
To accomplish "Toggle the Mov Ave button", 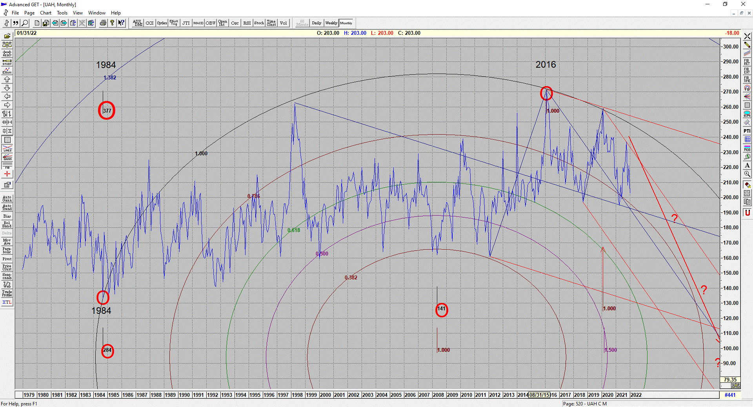I will (7, 242).
